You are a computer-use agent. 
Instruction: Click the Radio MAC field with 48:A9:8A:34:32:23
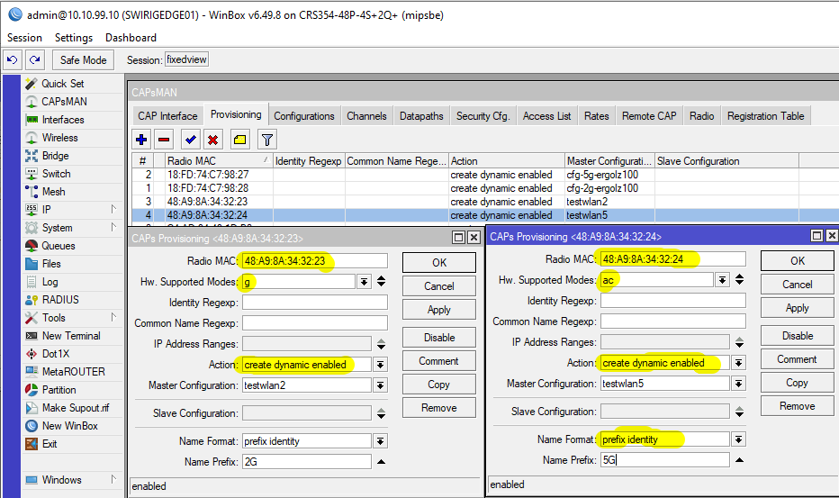(x=314, y=261)
